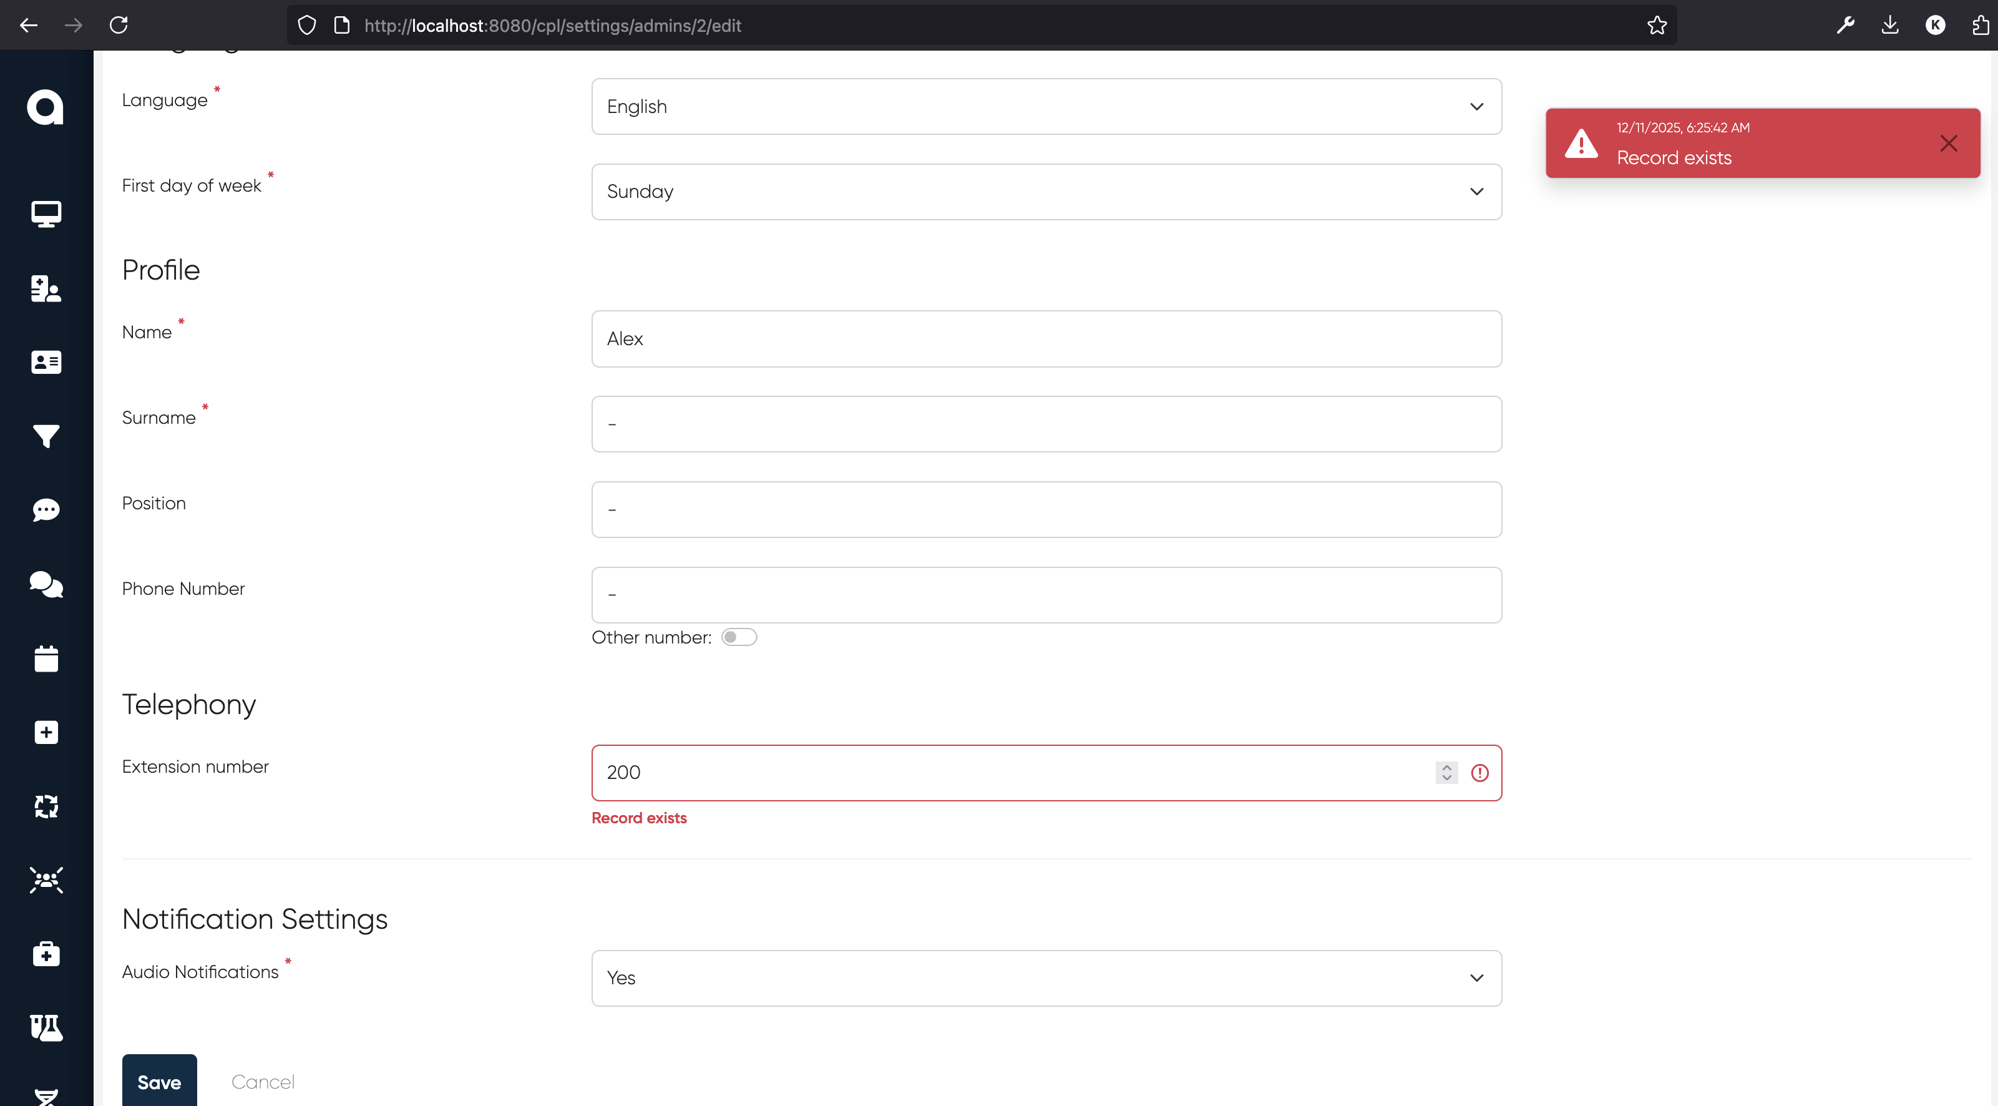Viewport: 1998px width, 1106px height.
Task: Open the calendar sidebar icon
Action: pos(46,658)
